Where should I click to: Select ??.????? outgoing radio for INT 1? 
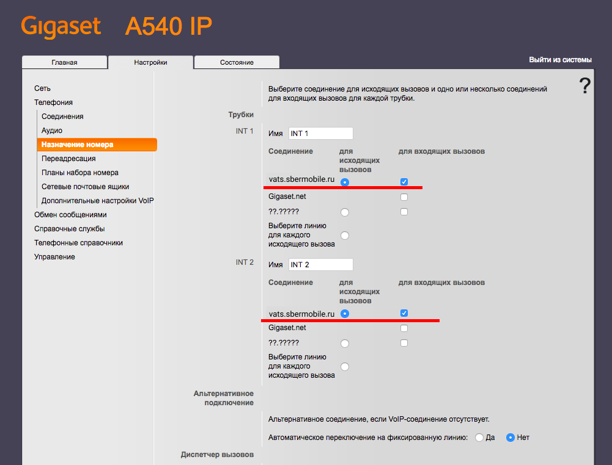click(x=345, y=212)
